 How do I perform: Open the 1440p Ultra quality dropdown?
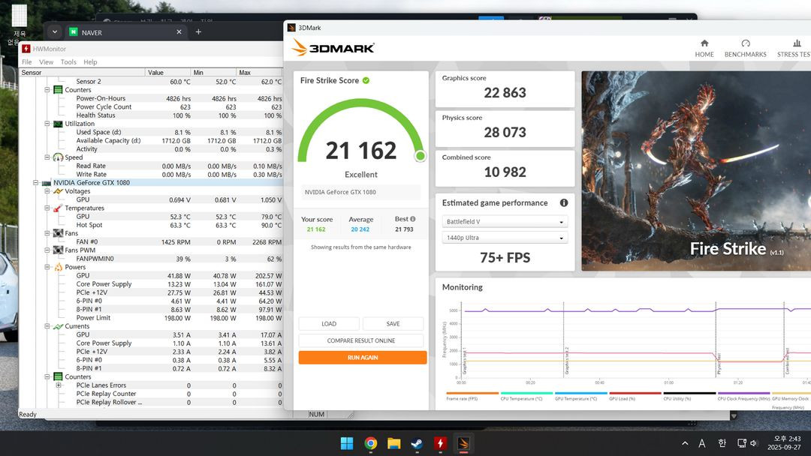pyautogui.click(x=504, y=238)
